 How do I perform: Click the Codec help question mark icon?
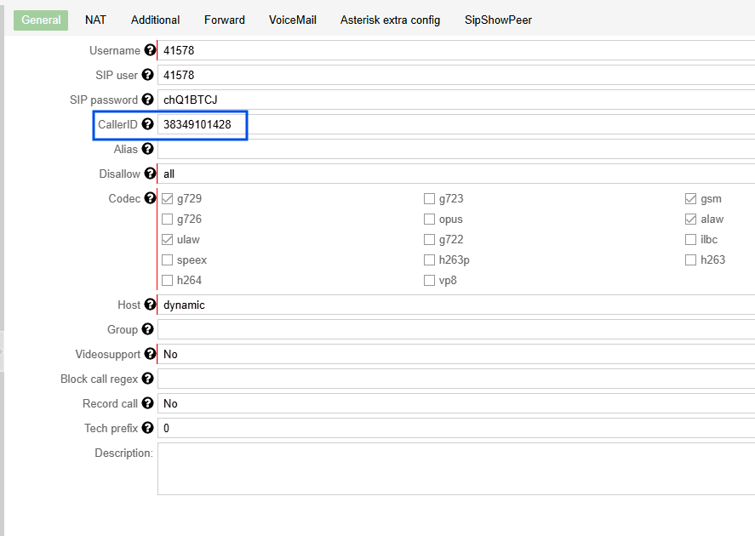pyautogui.click(x=150, y=199)
